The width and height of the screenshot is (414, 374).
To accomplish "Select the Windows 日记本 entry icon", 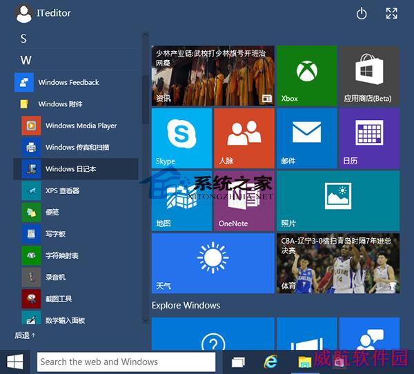I will [31, 169].
